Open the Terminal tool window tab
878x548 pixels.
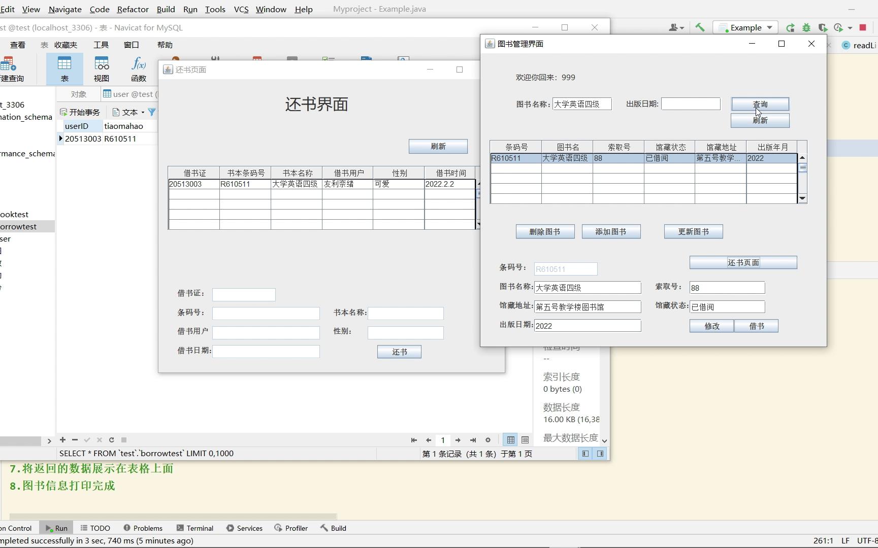click(x=195, y=528)
